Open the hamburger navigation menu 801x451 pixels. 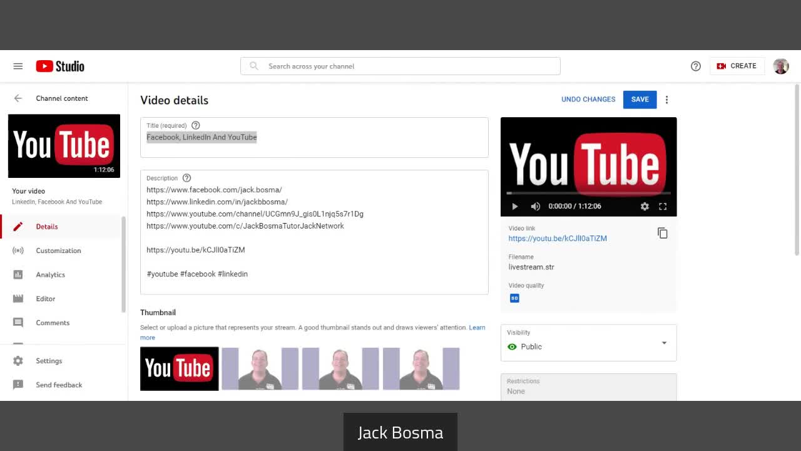18,66
